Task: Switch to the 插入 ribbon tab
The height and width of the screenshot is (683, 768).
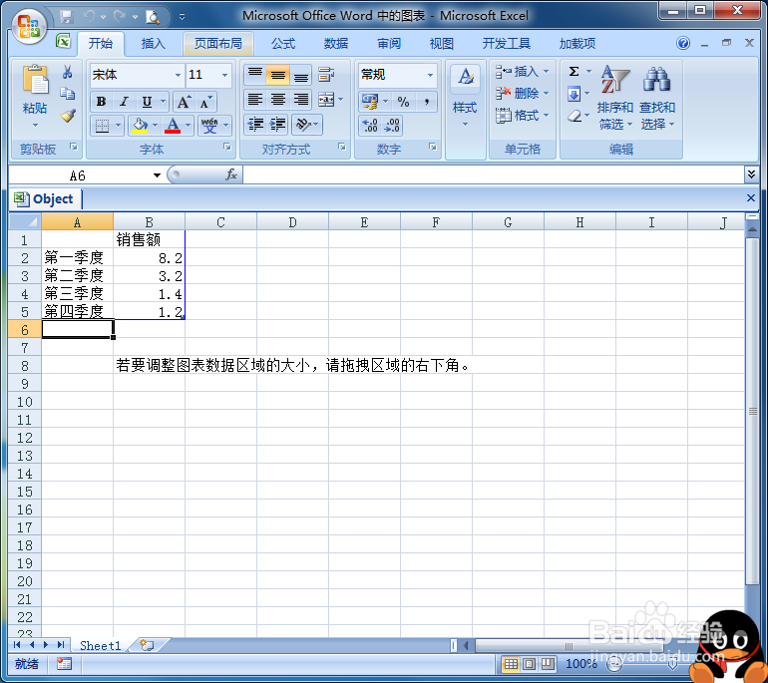Action: pyautogui.click(x=153, y=44)
